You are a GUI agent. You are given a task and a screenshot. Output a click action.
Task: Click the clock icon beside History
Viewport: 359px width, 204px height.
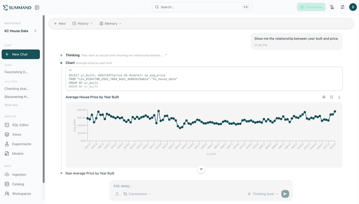pos(74,24)
